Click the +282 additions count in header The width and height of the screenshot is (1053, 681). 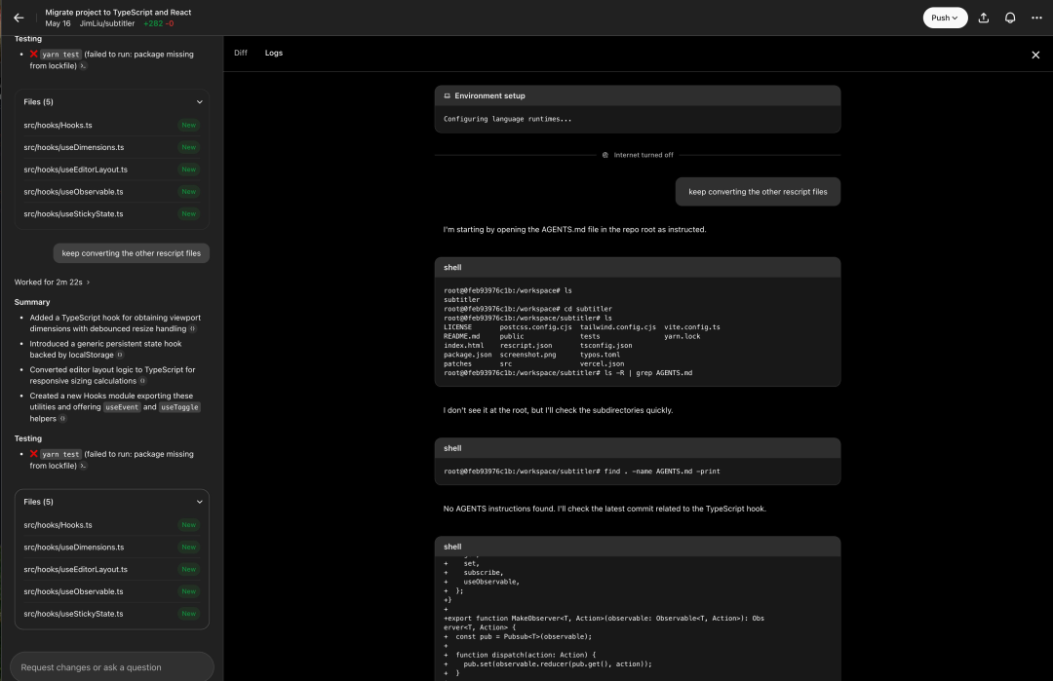[153, 23]
